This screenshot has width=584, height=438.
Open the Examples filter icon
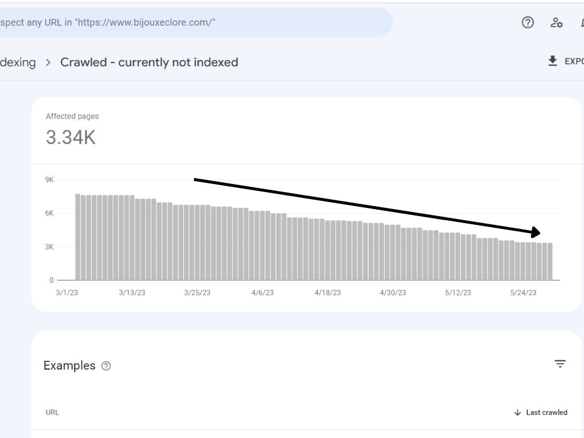tap(560, 363)
